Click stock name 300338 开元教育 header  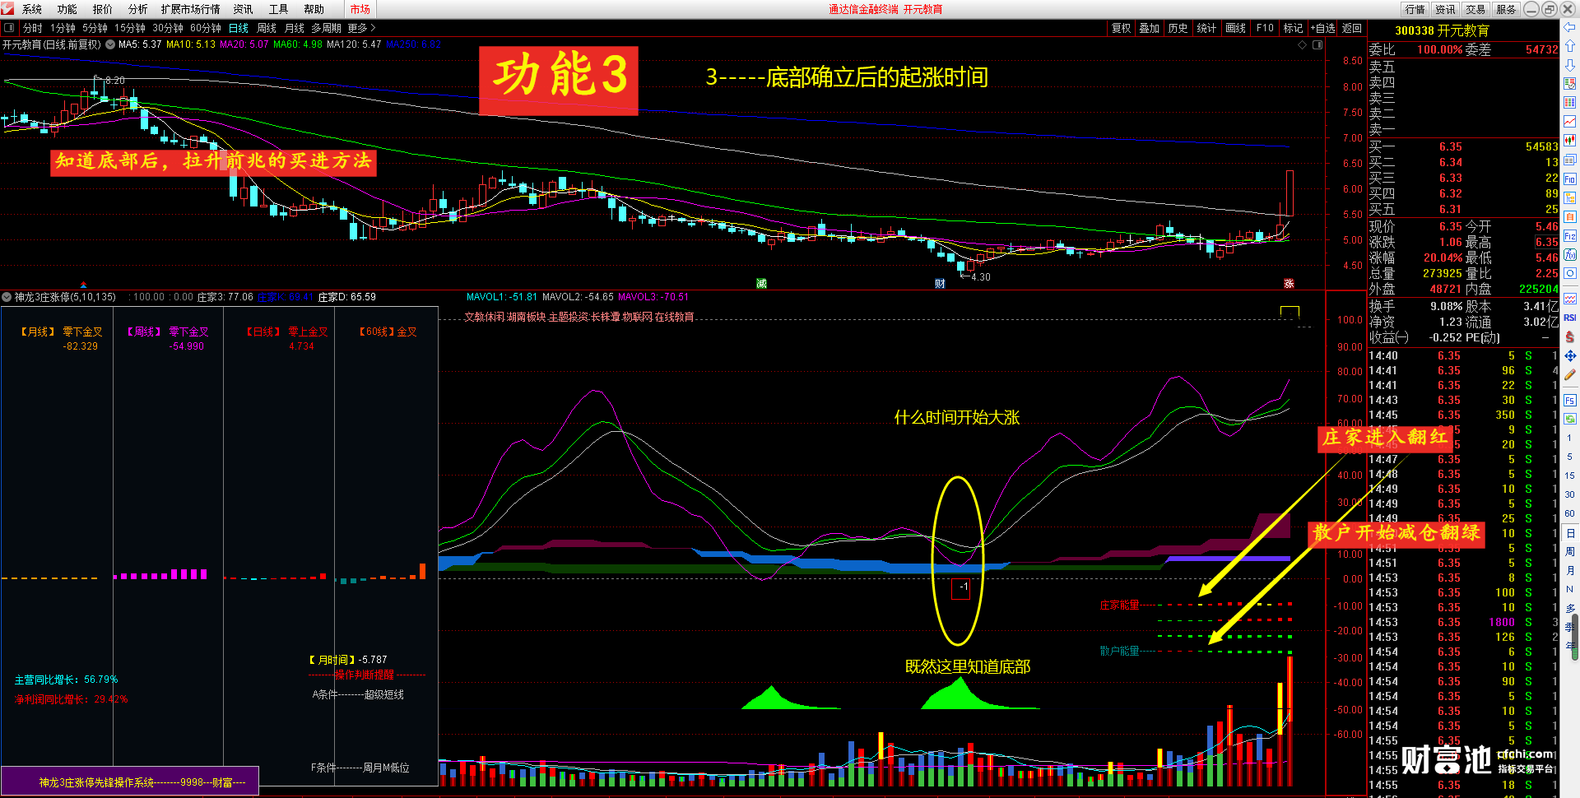[1442, 30]
